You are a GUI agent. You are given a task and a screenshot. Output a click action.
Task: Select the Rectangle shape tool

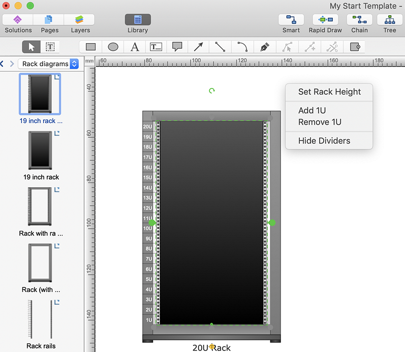point(91,47)
